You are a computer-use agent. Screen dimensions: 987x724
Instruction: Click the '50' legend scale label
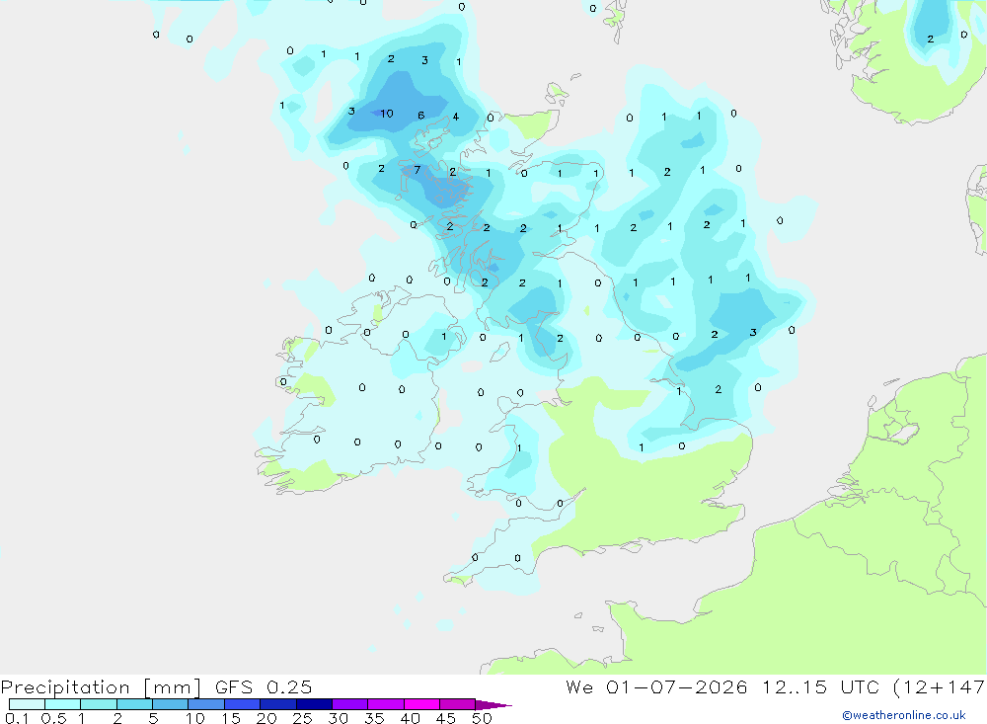[x=482, y=718]
